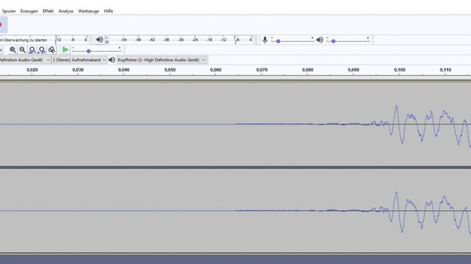Click the lower channel's tallest waveform peak

(x=396, y=193)
